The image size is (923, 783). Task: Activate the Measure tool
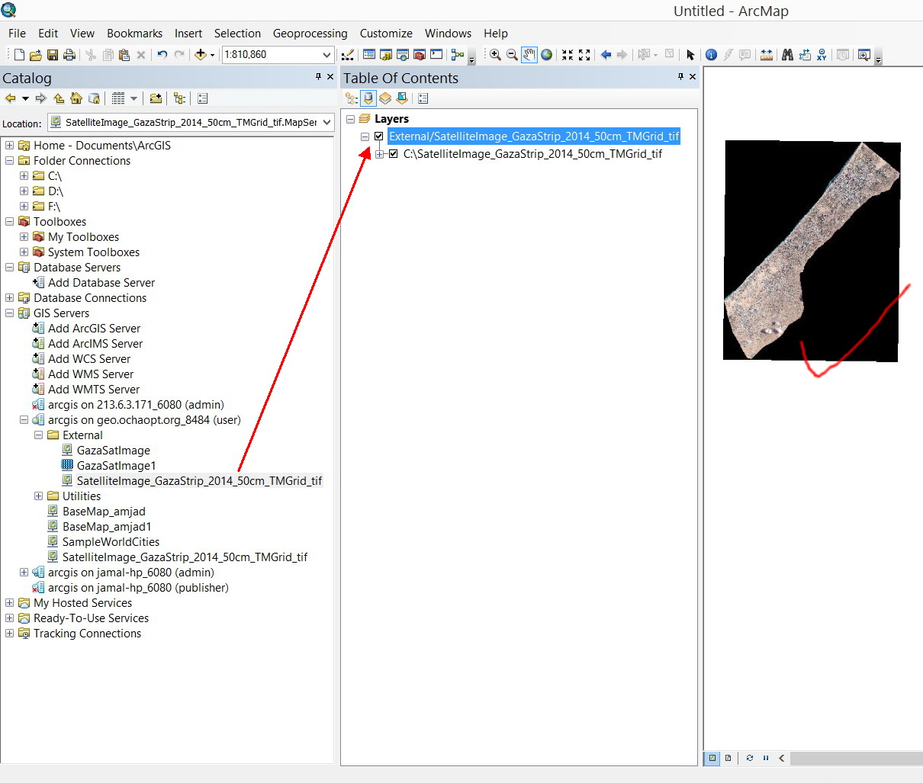pos(767,55)
